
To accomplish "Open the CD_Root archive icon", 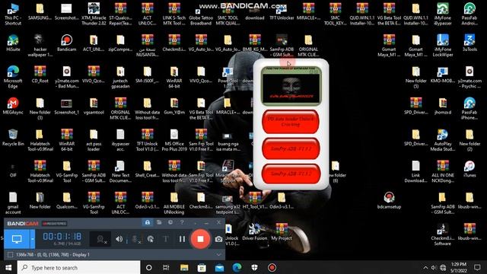I will point(40,75).
